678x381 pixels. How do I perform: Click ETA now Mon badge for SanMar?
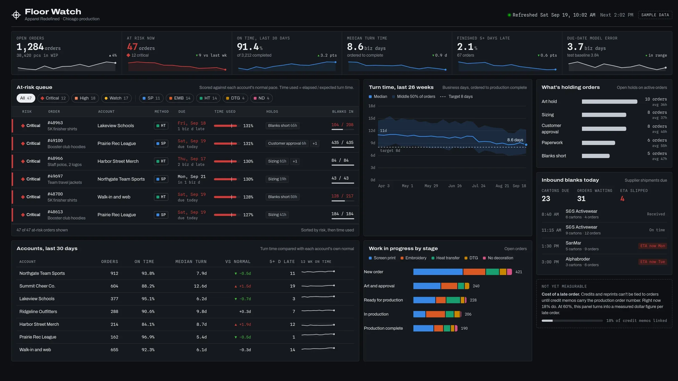point(652,246)
